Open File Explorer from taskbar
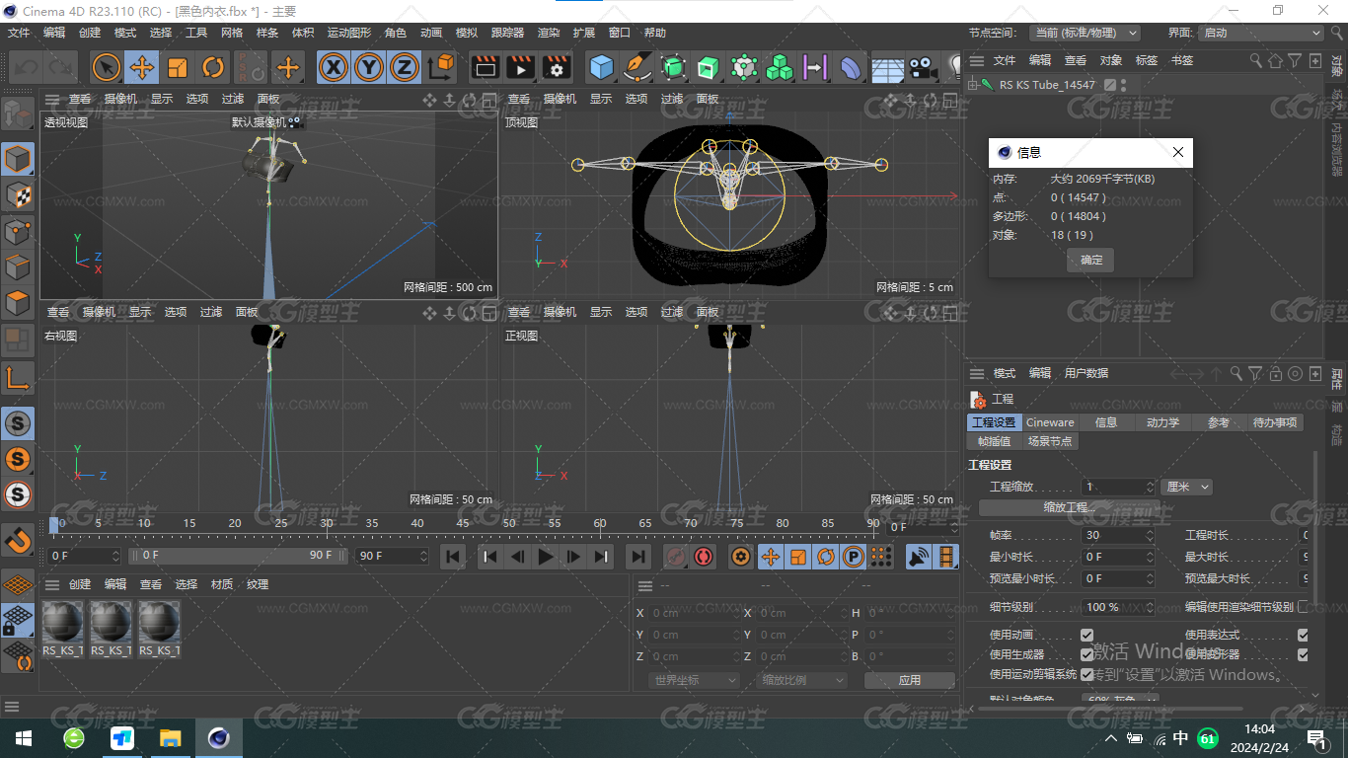The image size is (1348, 758). [171, 737]
